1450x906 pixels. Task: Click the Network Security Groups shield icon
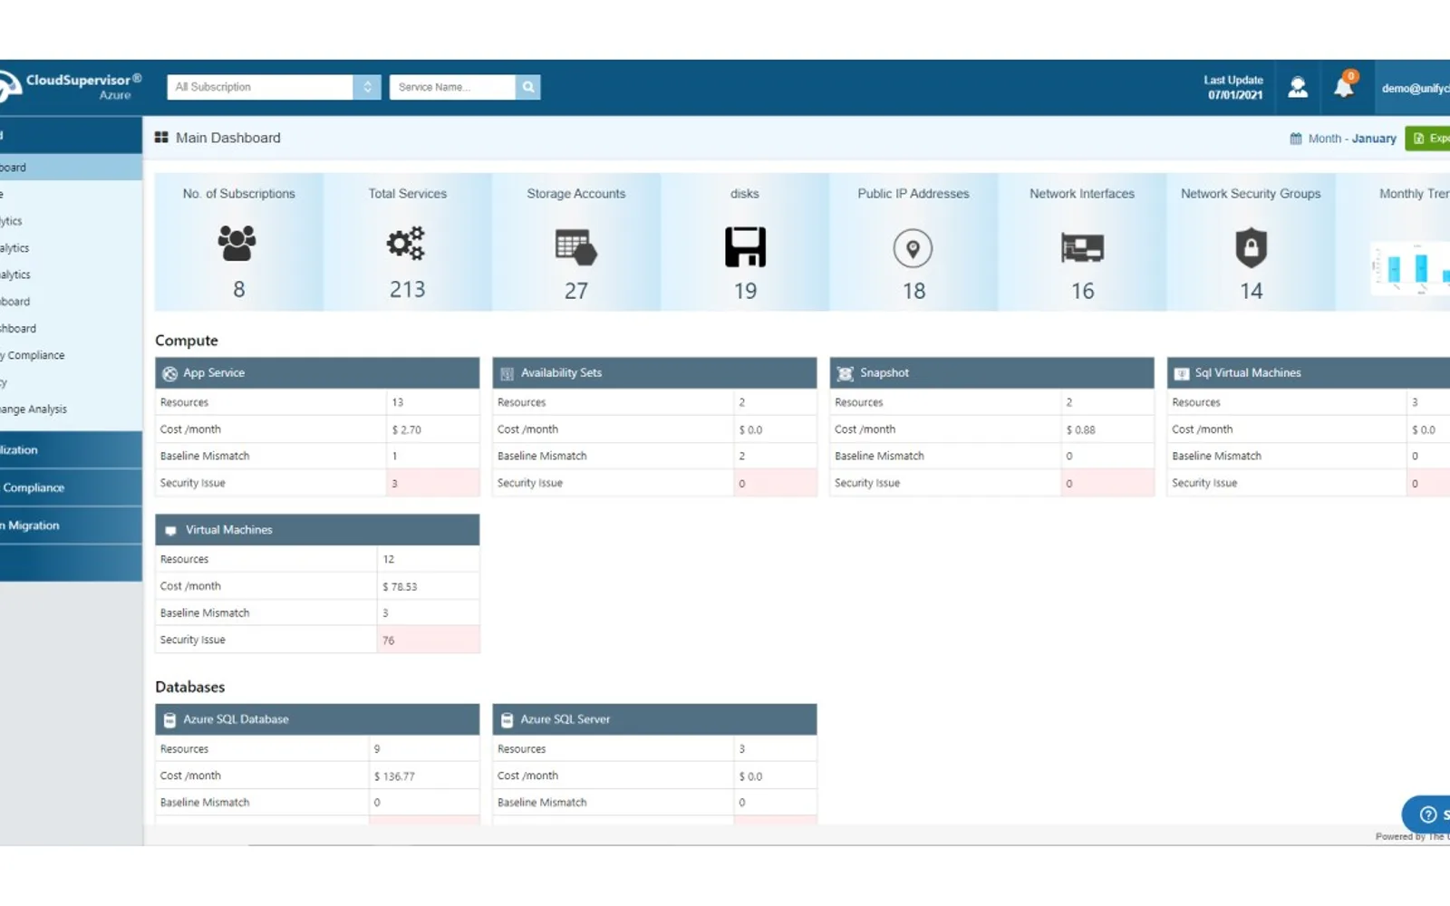pos(1251,247)
